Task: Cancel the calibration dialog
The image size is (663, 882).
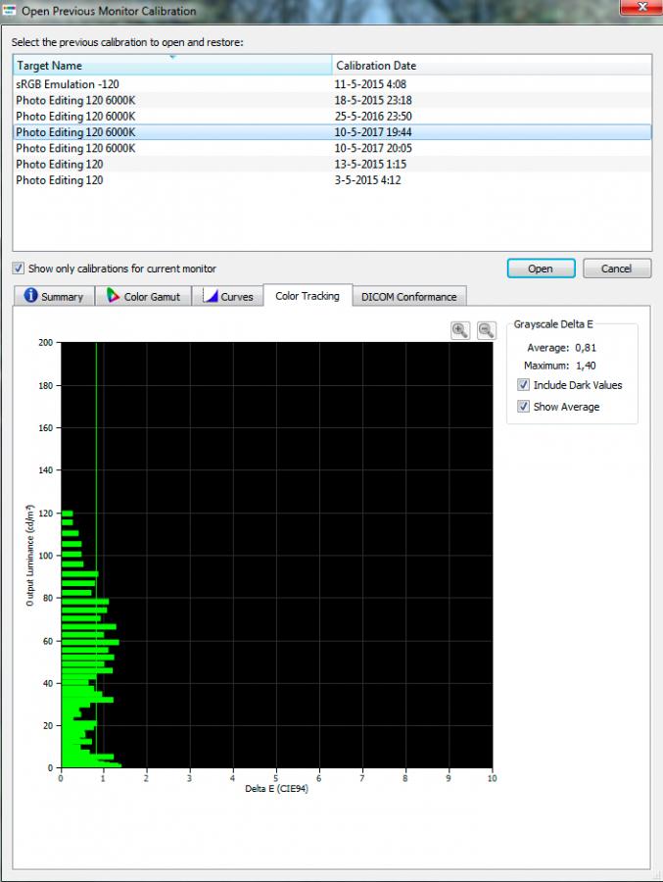Action: click(x=616, y=269)
